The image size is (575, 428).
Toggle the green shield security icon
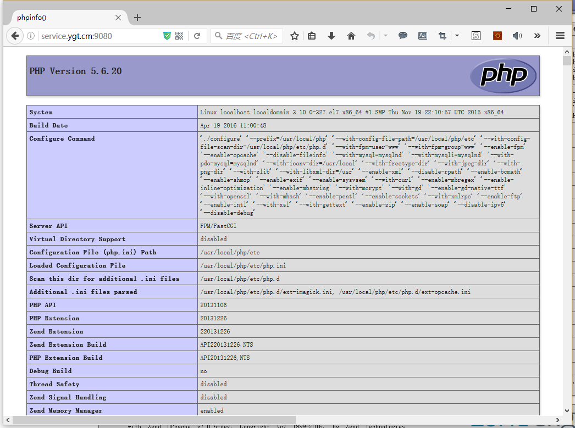(167, 36)
